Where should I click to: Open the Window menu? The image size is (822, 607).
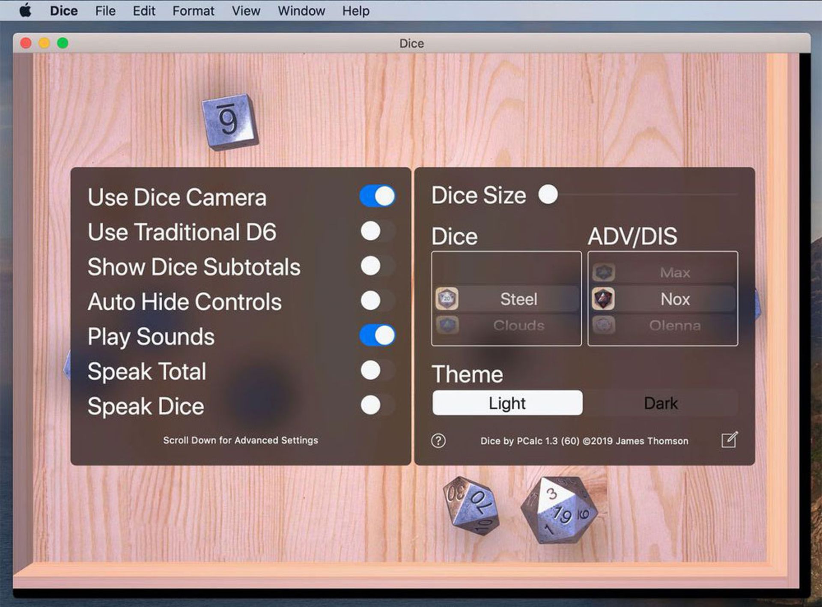click(x=301, y=11)
